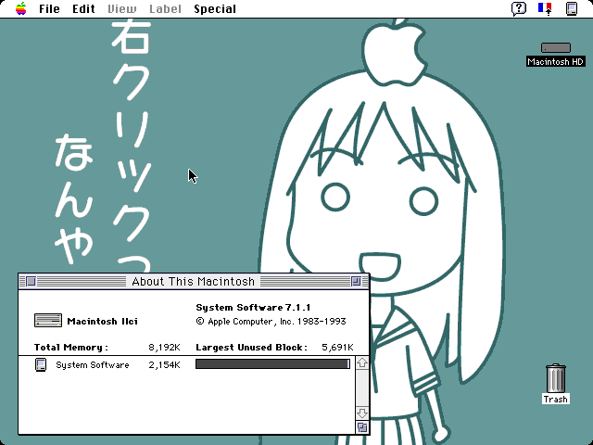Image resolution: width=593 pixels, height=445 pixels.
Task: Close the About This Macintosh window
Action: (32, 282)
